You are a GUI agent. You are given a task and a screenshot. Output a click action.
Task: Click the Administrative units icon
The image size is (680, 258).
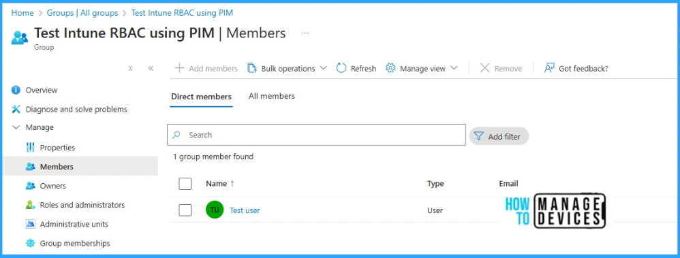point(31,224)
